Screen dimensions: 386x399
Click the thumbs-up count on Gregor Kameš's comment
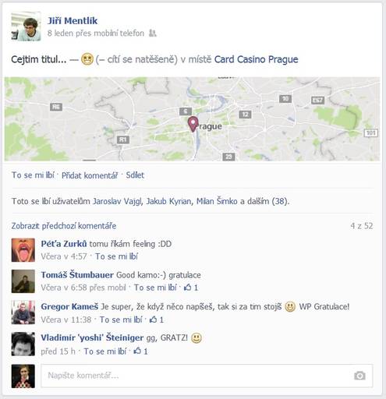pos(157,320)
